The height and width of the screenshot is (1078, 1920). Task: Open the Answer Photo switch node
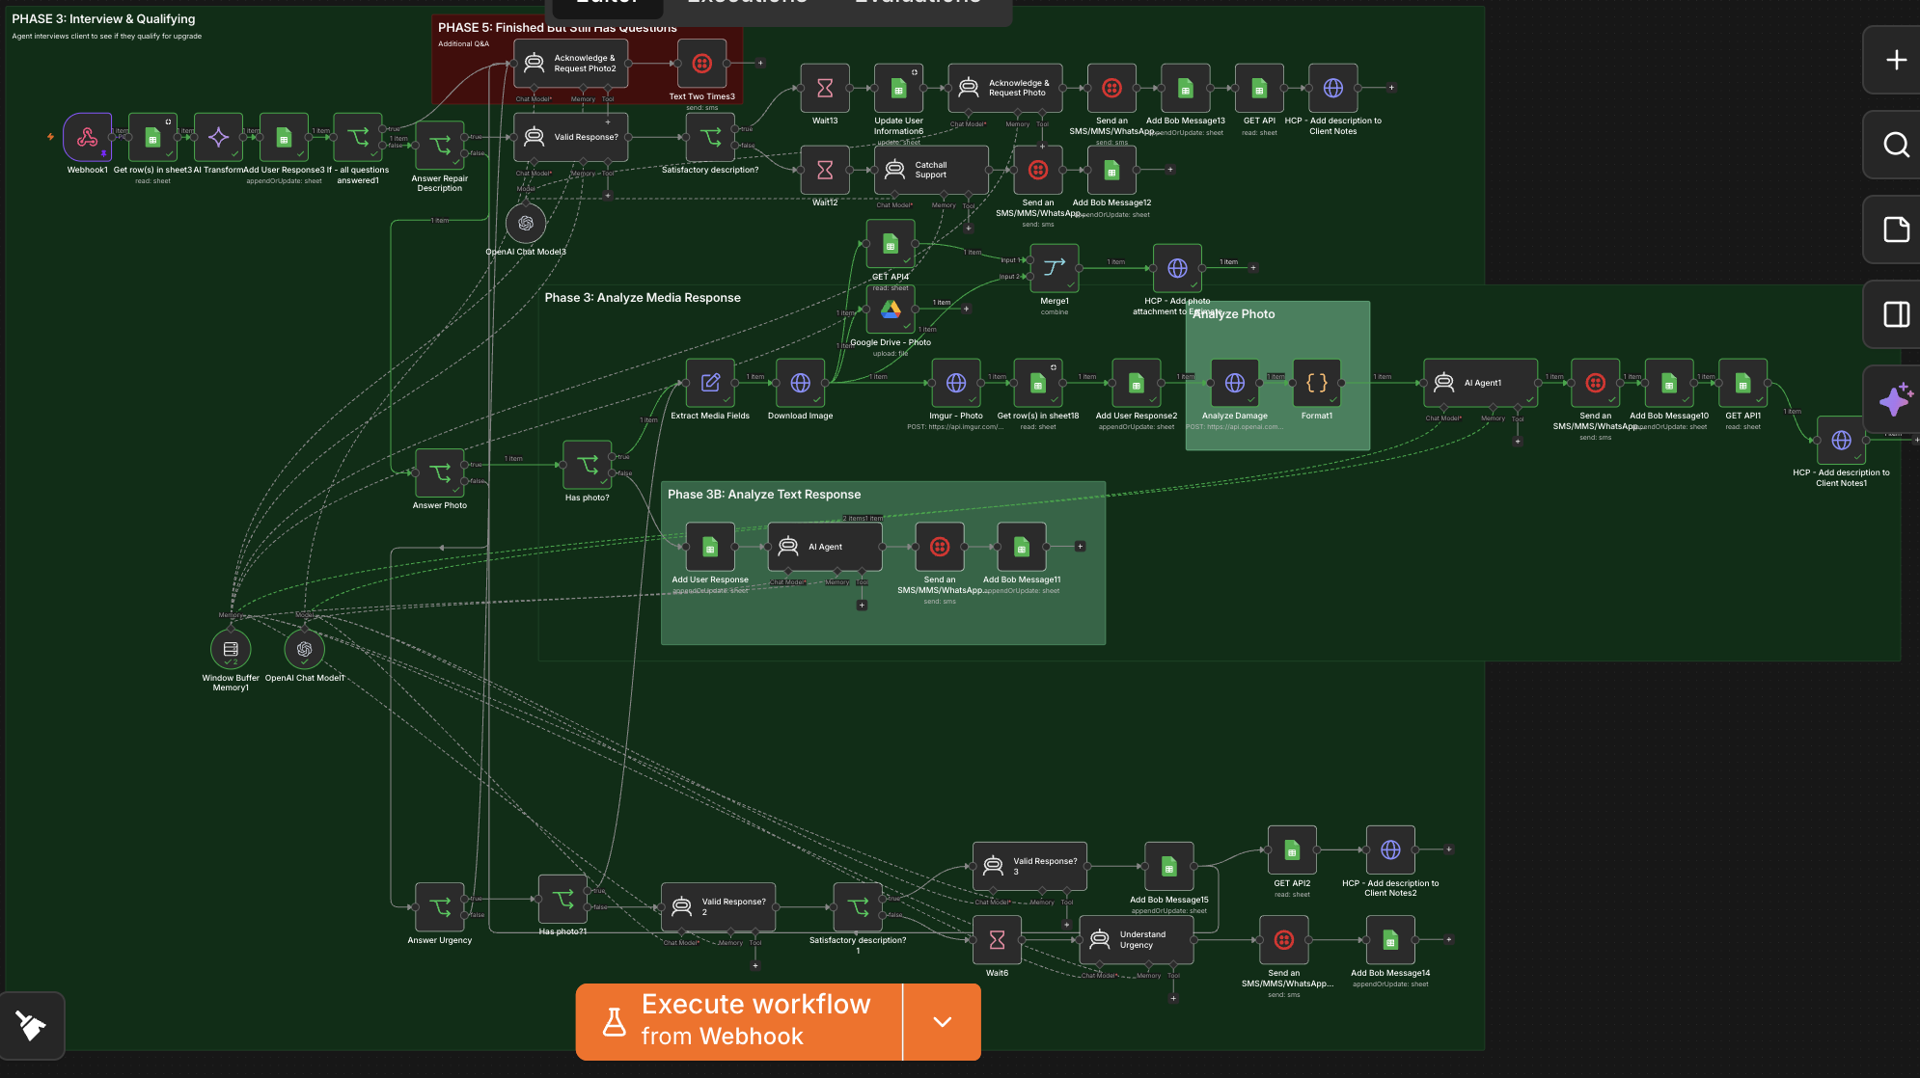pos(440,473)
